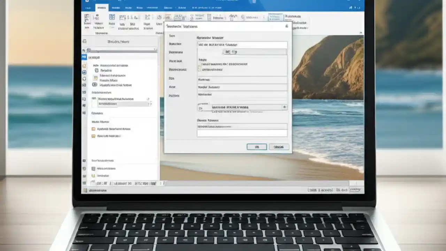Check the second option under Reply settings
The height and width of the screenshot is (251, 446).
(x=199, y=69)
